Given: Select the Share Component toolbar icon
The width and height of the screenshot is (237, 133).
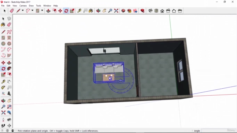Looking at the screenshot, I should pyautogui.click(x=135, y=11).
